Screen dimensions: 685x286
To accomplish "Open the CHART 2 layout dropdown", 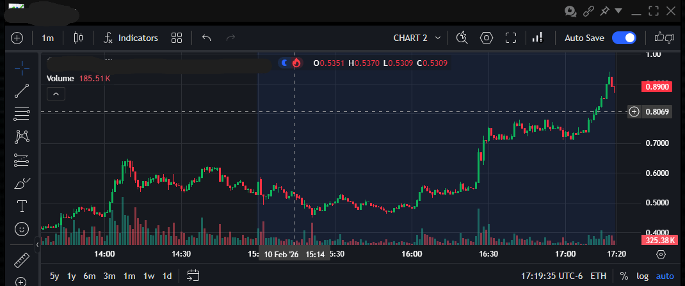I will pyautogui.click(x=417, y=38).
